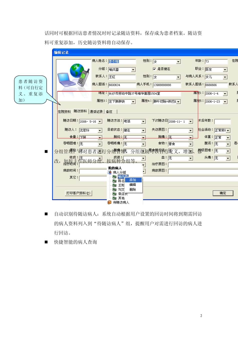Open the 食物 dropdown showing 普食

pos(191,144)
